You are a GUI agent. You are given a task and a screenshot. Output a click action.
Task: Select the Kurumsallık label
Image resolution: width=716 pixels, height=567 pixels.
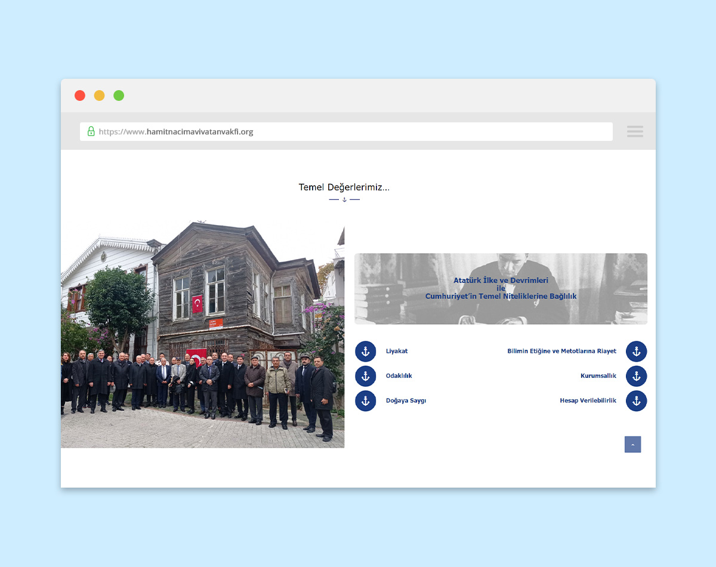tap(598, 376)
